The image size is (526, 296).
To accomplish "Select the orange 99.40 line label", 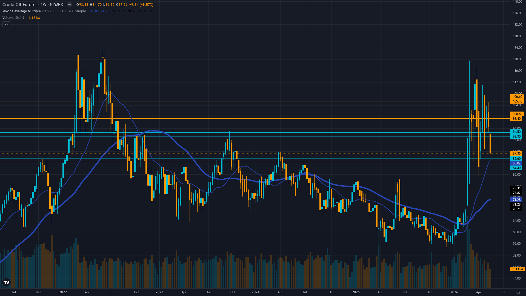I will [516, 119].
